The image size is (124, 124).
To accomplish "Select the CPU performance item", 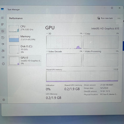I will pos(25,29).
